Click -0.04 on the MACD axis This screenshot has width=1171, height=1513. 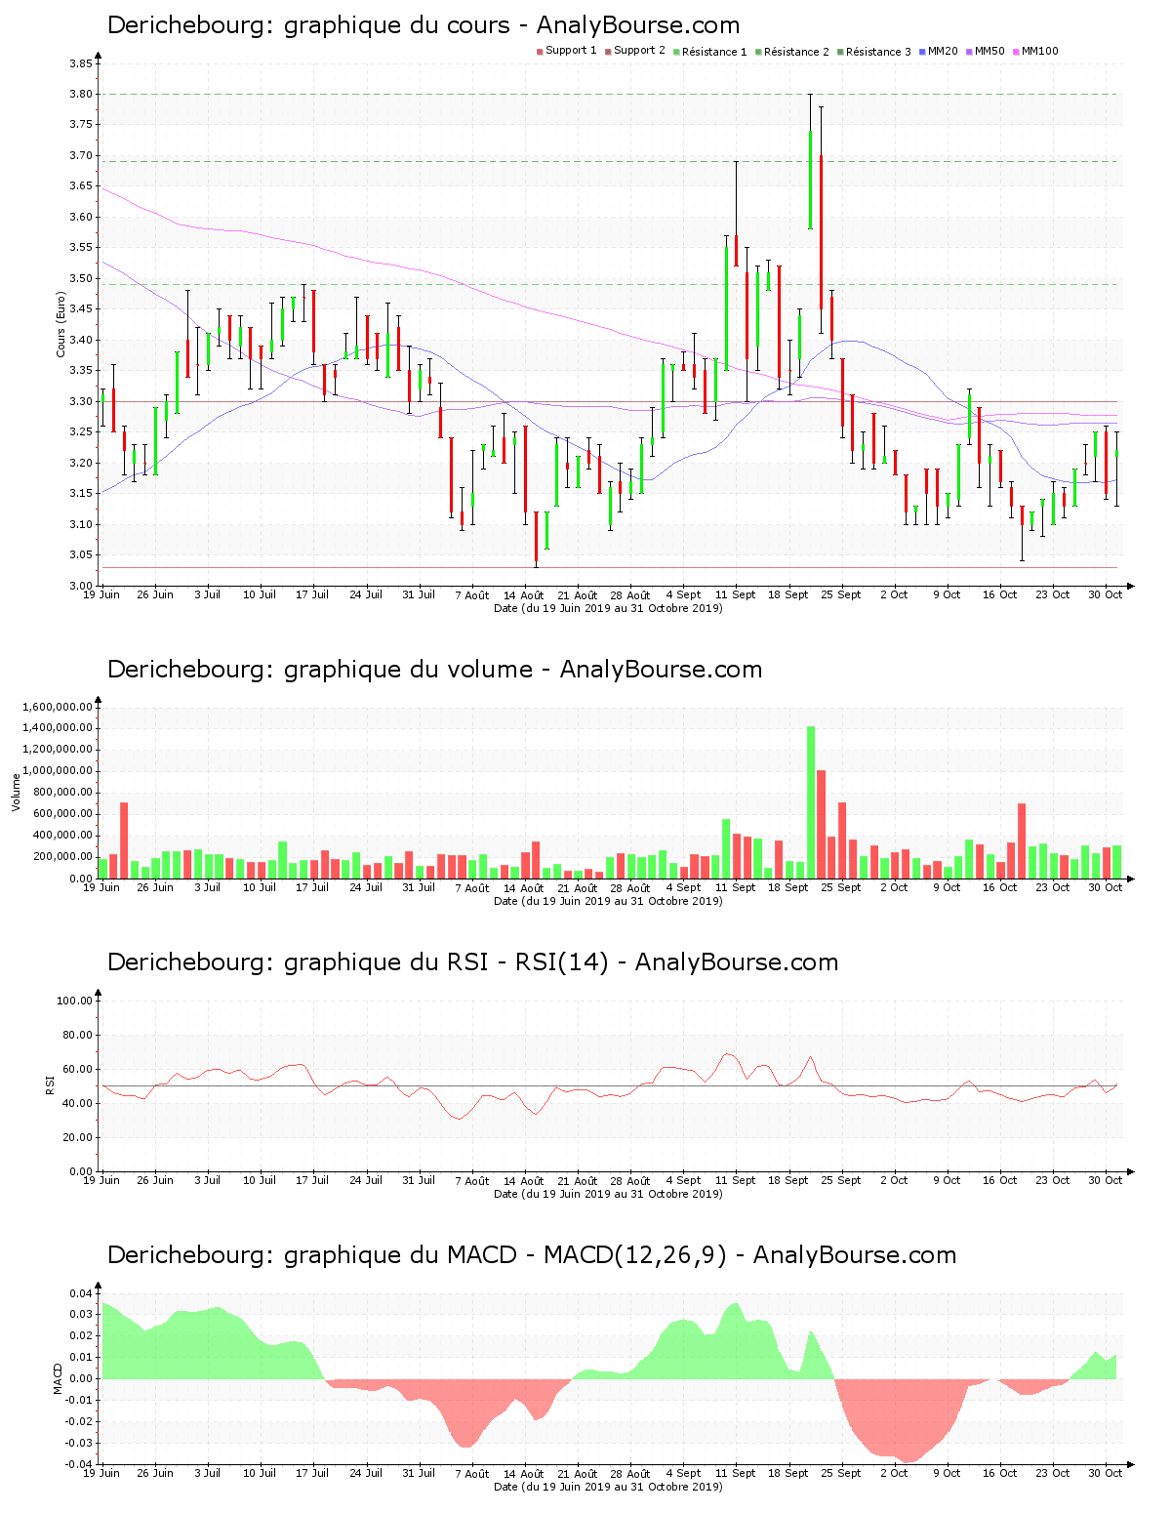[79, 1464]
